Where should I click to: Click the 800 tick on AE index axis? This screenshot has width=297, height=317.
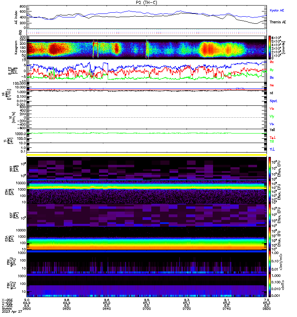23,6
